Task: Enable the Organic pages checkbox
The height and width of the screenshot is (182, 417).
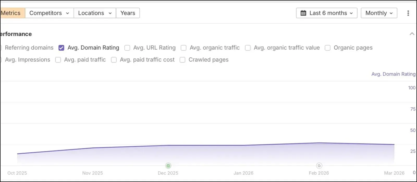Action: click(x=328, y=48)
